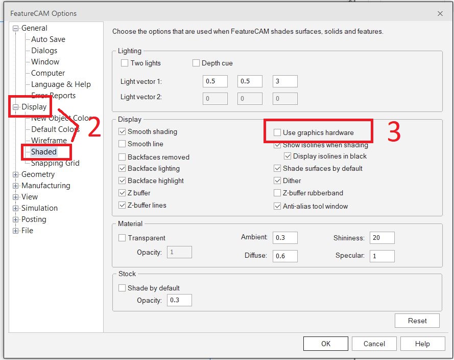Image resolution: width=454 pixels, height=360 pixels.
Task: Enable Transparent material option
Action: point(122,238)
